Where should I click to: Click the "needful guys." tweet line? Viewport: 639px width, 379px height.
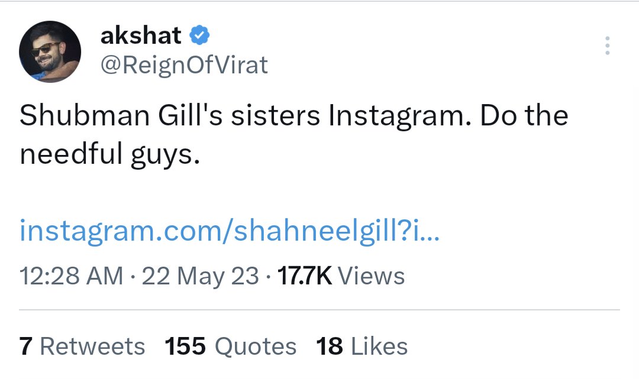point(108,155)
